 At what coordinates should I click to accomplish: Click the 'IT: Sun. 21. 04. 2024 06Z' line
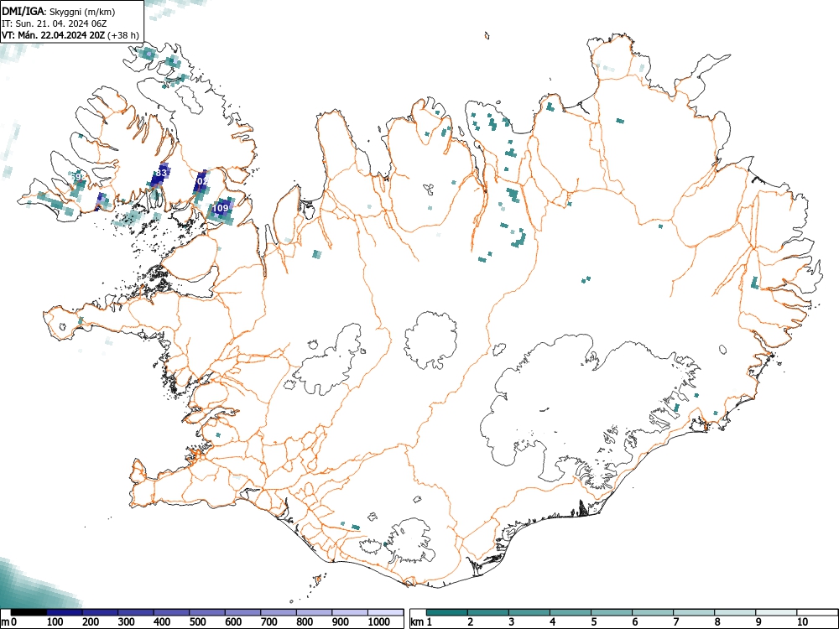(x=54, y=23)
